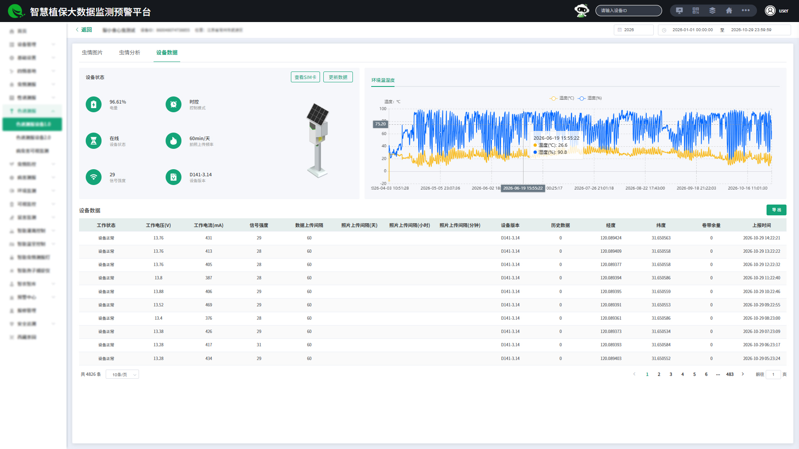
Task: Click the calendar icon in year picker
Action: 620,30
